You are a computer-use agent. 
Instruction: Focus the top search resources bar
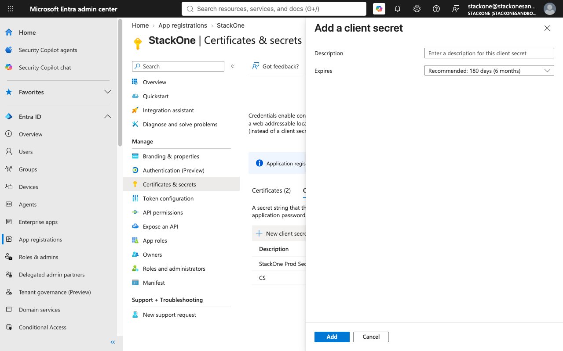(274, 9)
